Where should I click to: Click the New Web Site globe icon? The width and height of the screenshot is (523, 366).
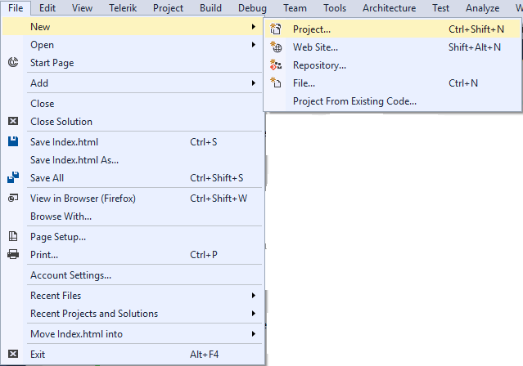pos(276,47)
